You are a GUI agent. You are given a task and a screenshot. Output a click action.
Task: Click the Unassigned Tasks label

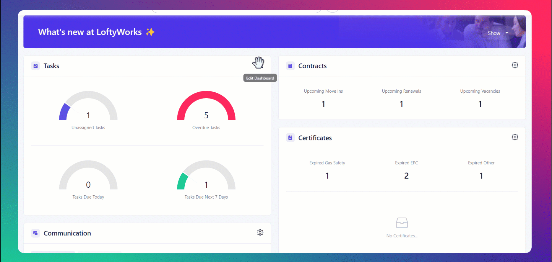click(x=88, y=128)
